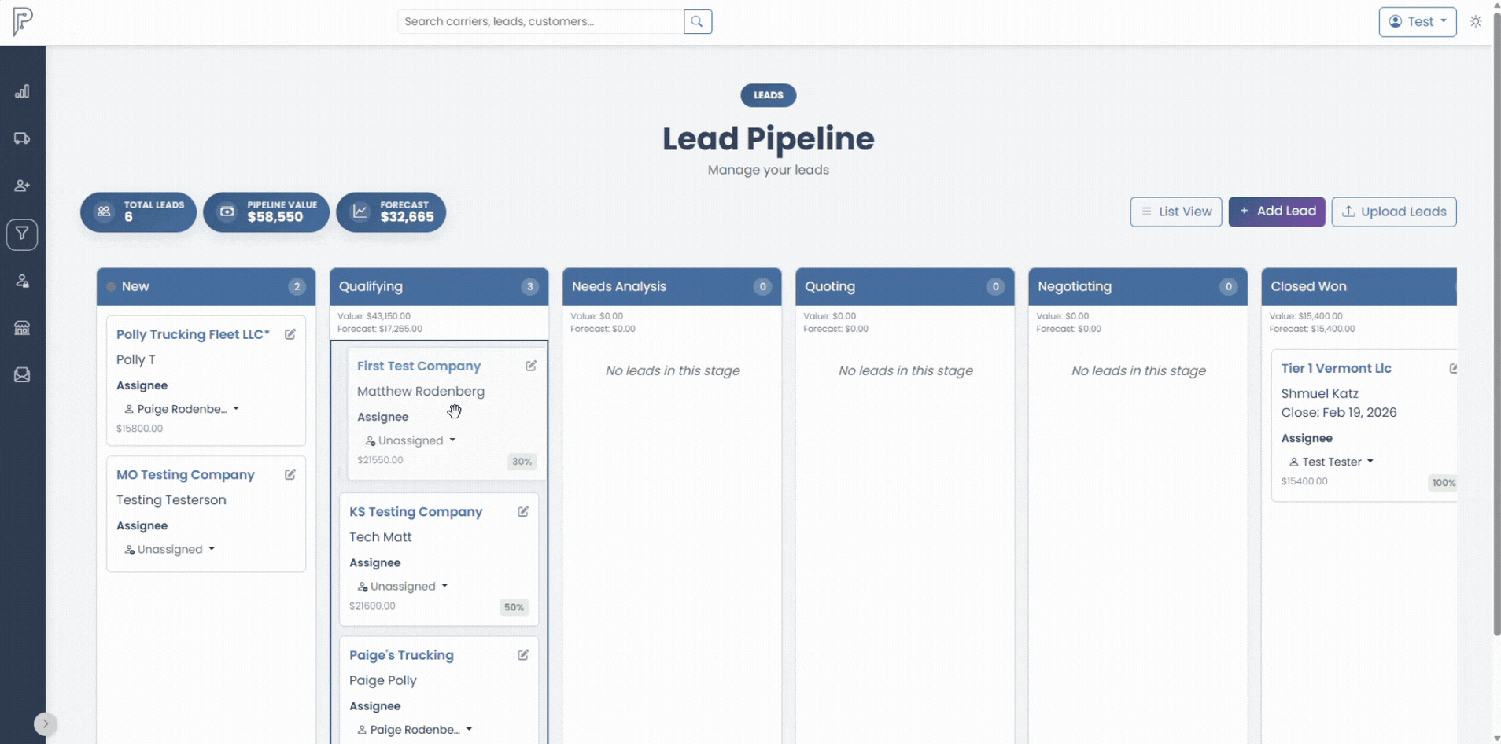Open the envelope mail icon in sidebar
1501x744 pixels.
[22, 375]
